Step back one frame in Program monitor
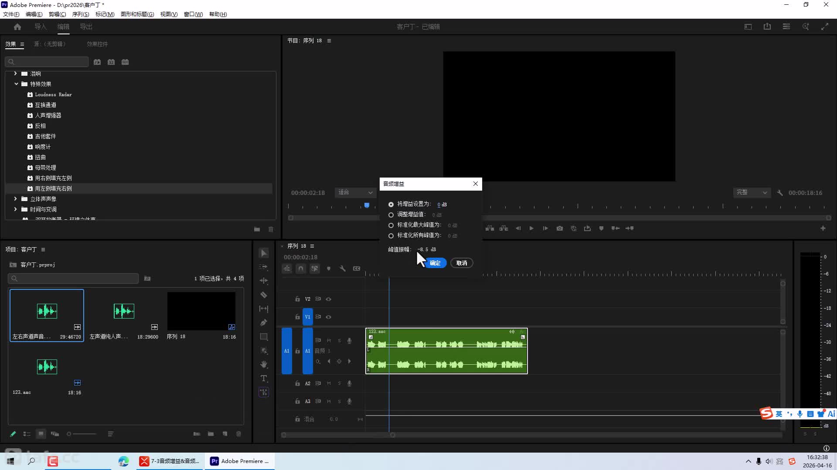 [518, 228]
